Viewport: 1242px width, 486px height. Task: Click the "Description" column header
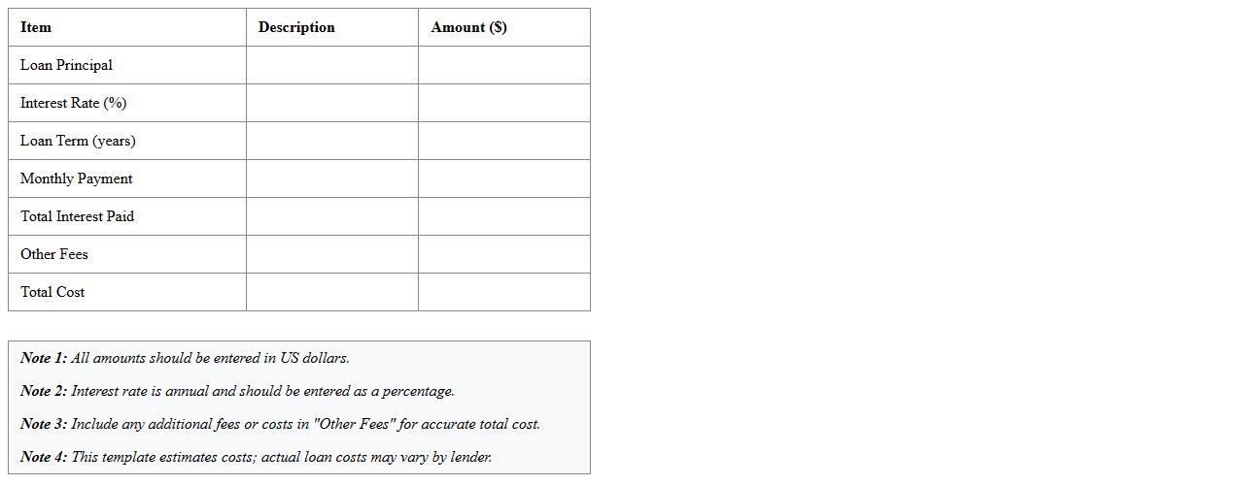296,27
